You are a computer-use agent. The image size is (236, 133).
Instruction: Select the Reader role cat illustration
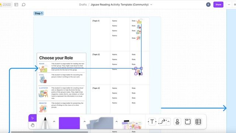click(43, 69)
